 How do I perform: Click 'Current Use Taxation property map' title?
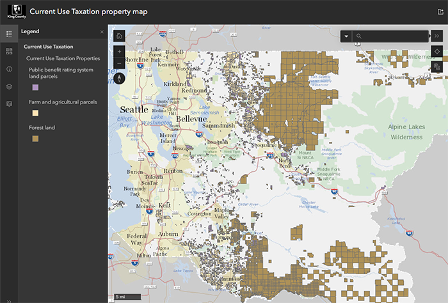click(88, 12)
